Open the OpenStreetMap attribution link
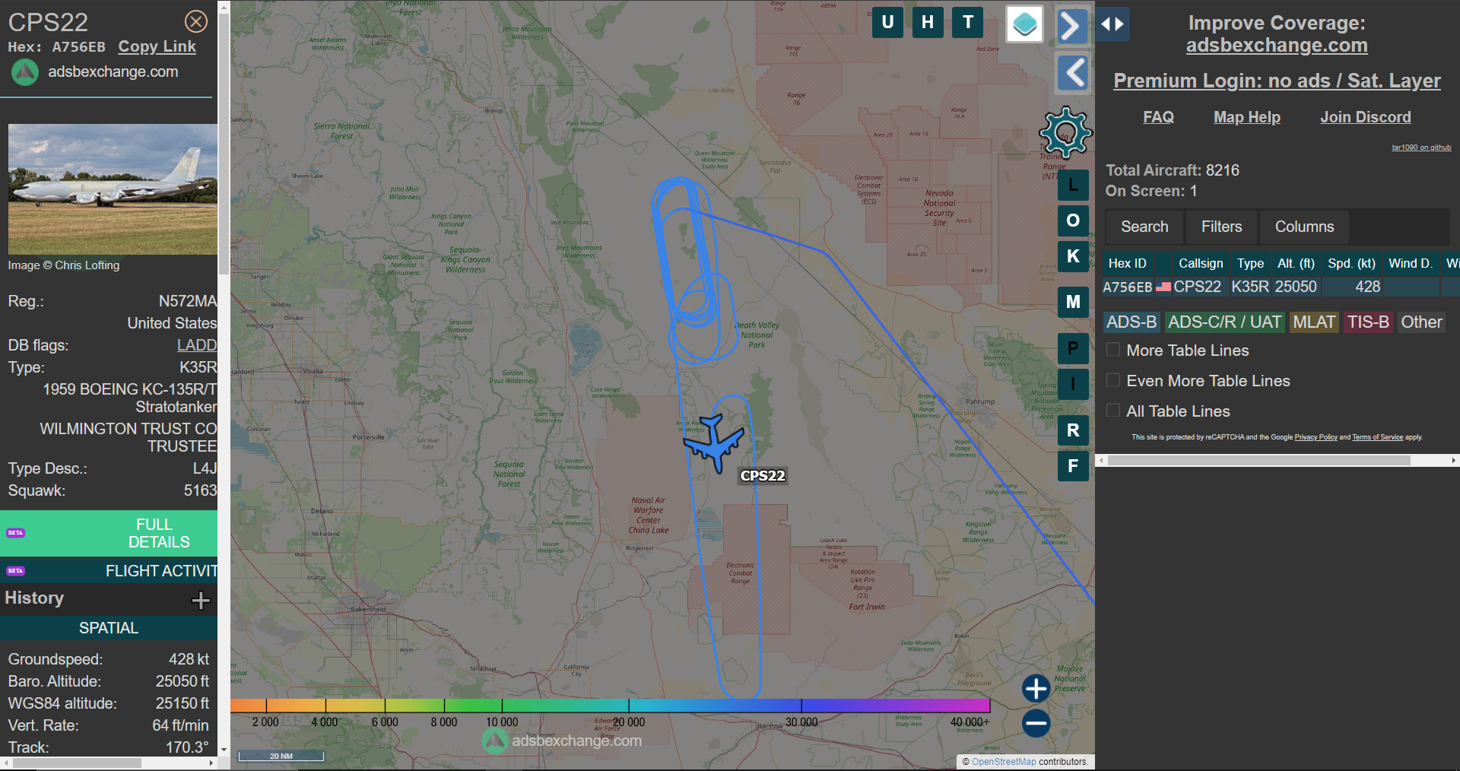Image resolution: width=1460 pixels, height=771 pixels. pos(1004,762)
